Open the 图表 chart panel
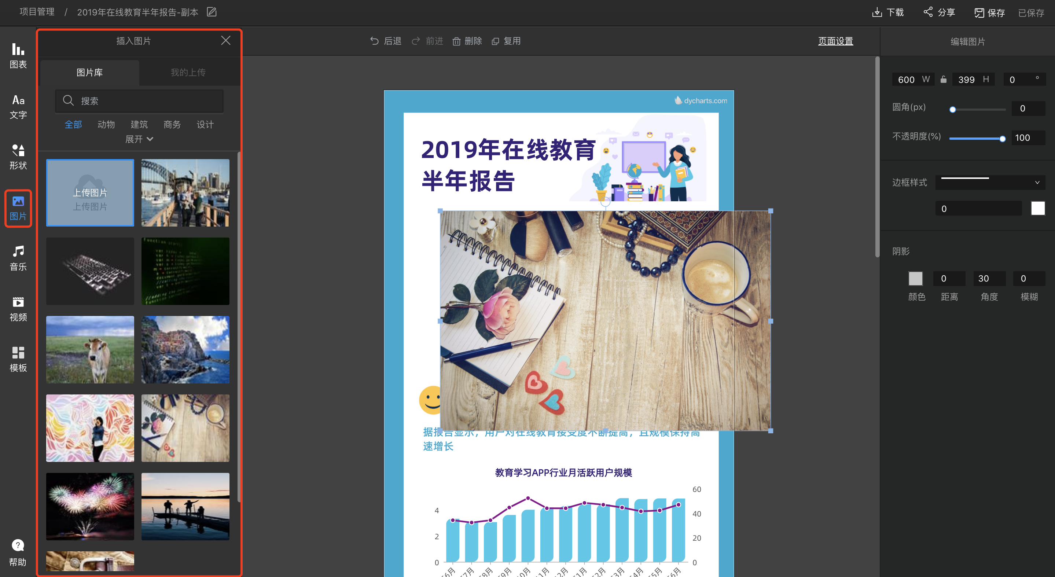The height and width of the screenshot is (577, 1055). coord(18,56)
